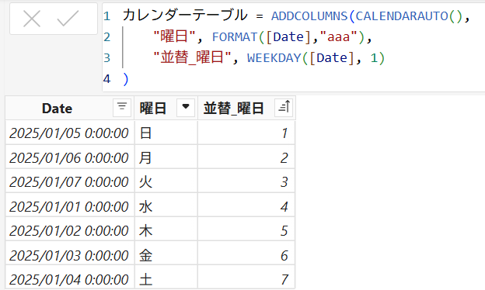Click the "aaa" format string
This screenshot has height=290, width=485.
pos(338,37)
